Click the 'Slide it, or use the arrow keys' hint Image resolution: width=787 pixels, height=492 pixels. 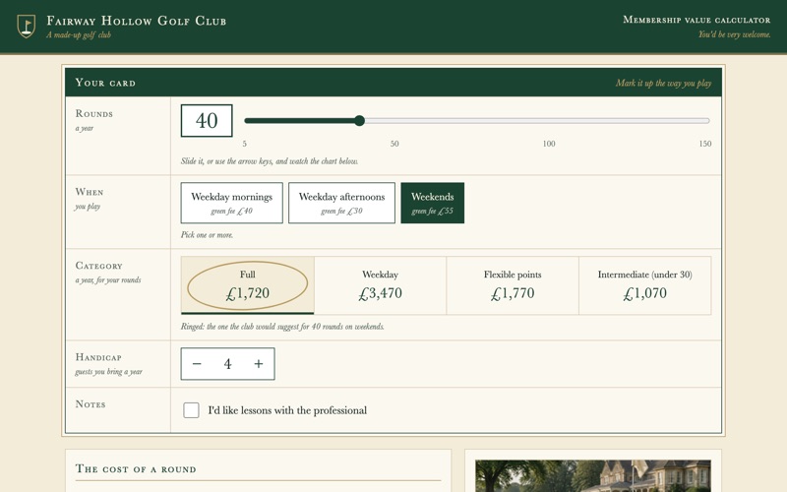(x=270, y=161)
